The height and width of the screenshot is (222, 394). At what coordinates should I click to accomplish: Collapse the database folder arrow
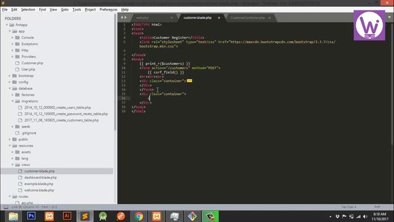pyautogui.click(x=10, y=88)
